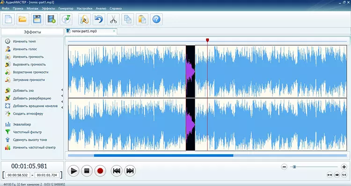Select the Добавить реверберацию effect
The width and height of the screenshot is (351, 186).
coord(32,98)
